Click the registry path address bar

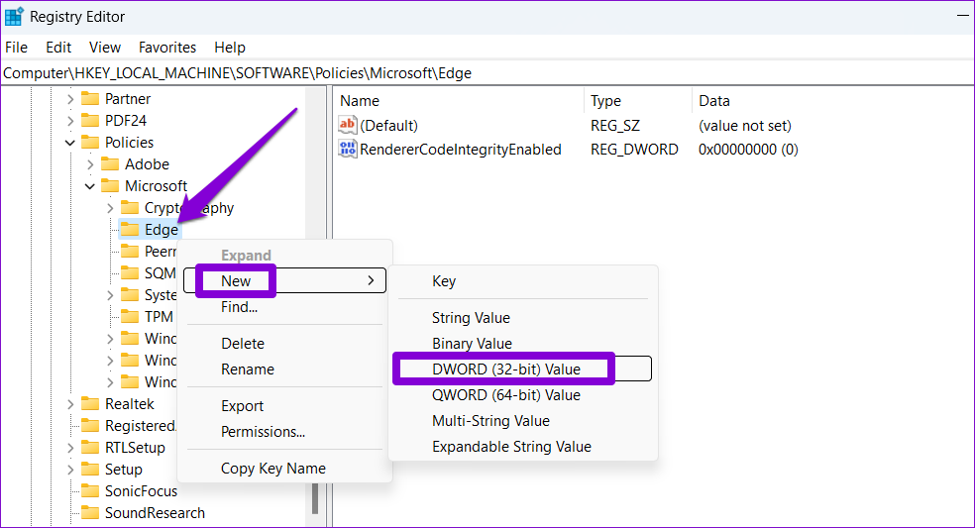pyautogui.click(x=486, y=73)
